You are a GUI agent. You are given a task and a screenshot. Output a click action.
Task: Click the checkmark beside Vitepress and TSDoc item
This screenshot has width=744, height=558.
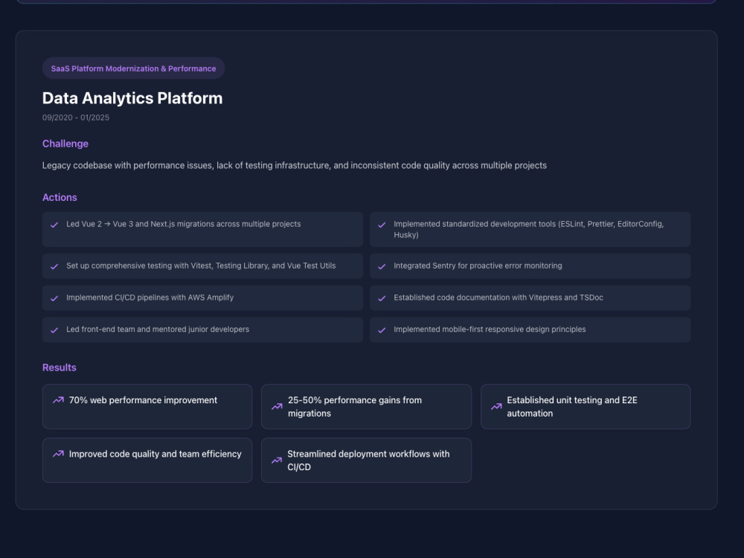coord(382,298)
